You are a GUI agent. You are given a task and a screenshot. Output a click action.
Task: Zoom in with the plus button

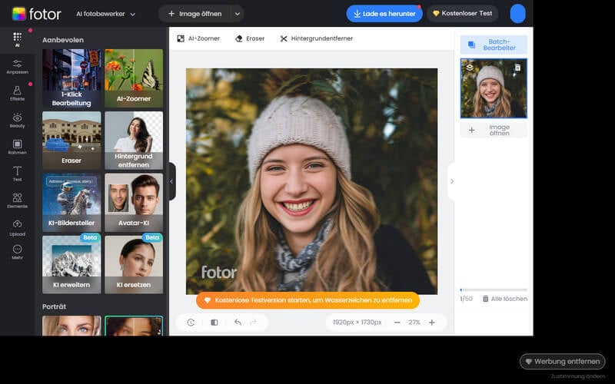pos(432,323)
